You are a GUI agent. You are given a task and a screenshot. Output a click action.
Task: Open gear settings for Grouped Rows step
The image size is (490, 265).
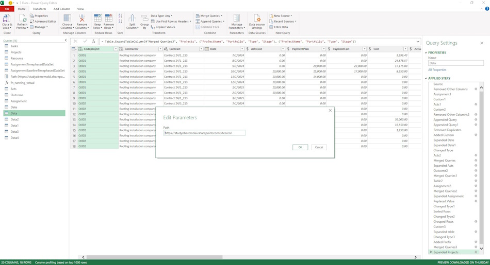(x=476, y=222)
